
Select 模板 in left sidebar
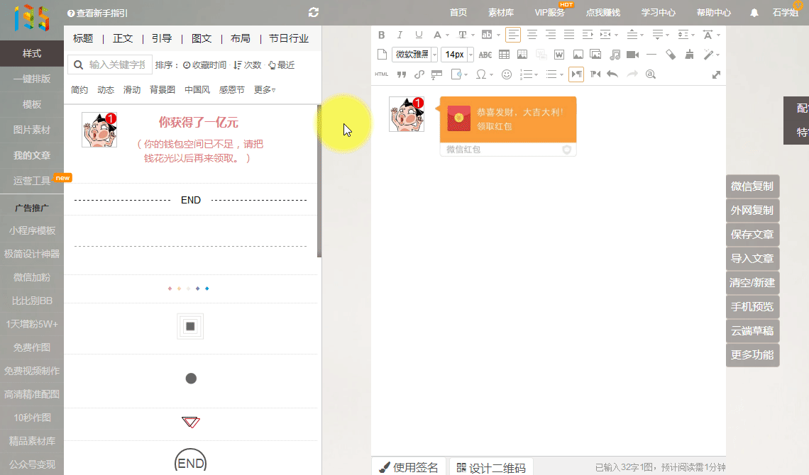(x=31, y=105)
